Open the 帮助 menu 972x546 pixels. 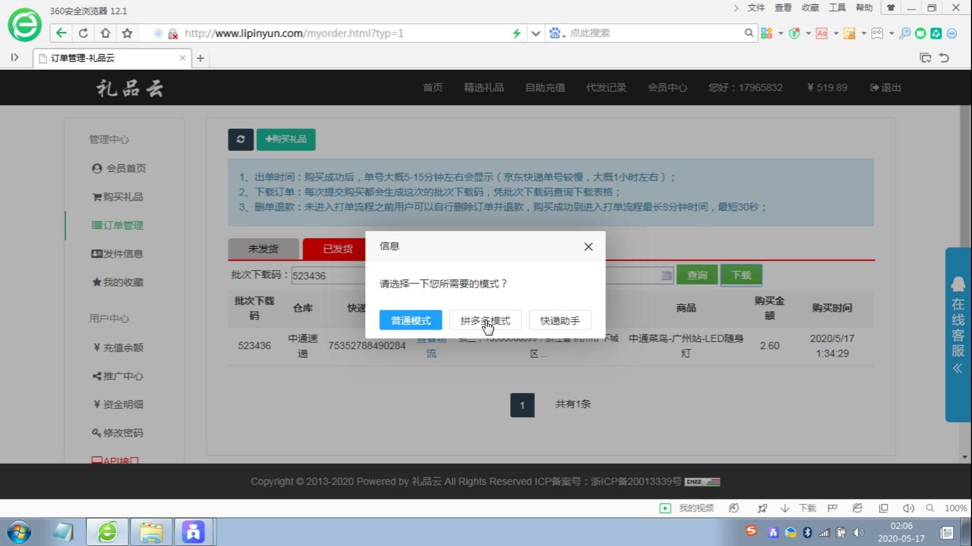coord(864,8)
